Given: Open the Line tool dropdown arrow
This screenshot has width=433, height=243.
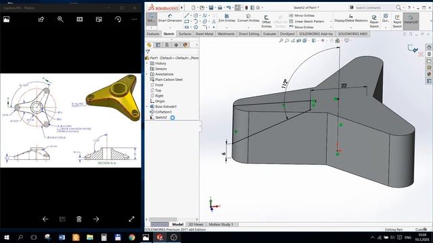Looking at the screenshot, I should tap(191, 16).
